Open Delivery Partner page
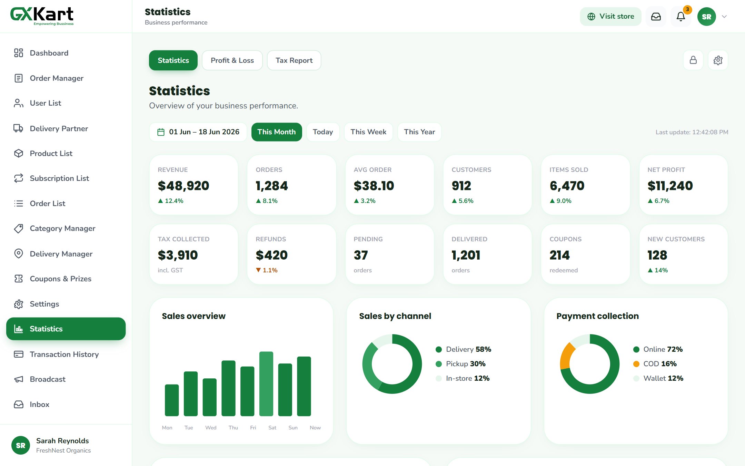This screenshot has height=466, width=745. [66, 128]
